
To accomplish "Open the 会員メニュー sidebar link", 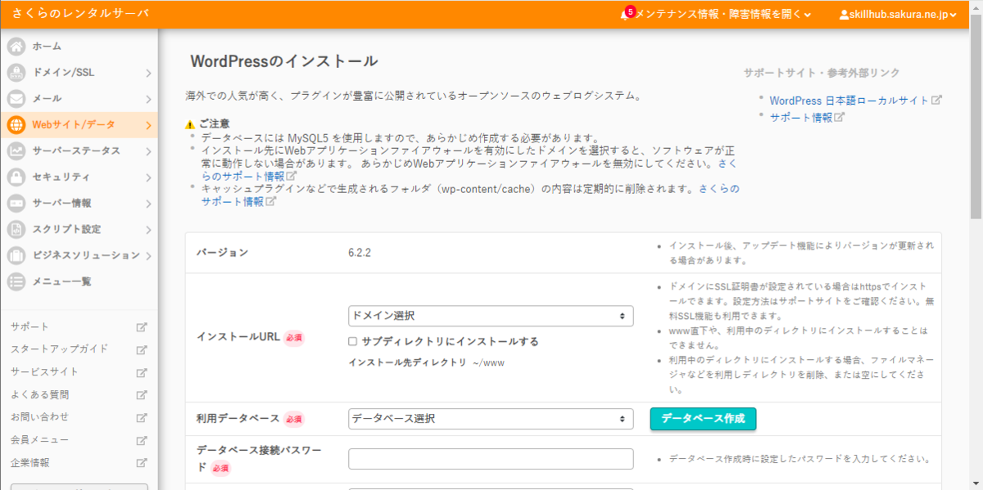I will tap(40, 440).
